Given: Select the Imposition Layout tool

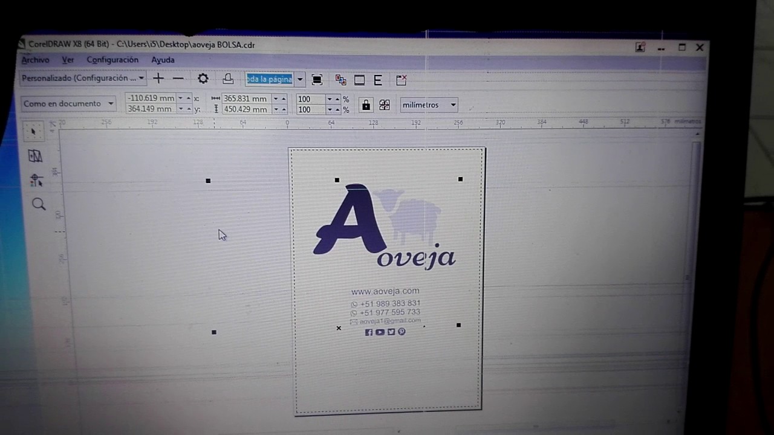Looking at the screenshot, I should 35,156.
